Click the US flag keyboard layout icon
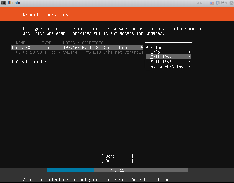Viewport: 234px width, 183px height. (212, 3)
